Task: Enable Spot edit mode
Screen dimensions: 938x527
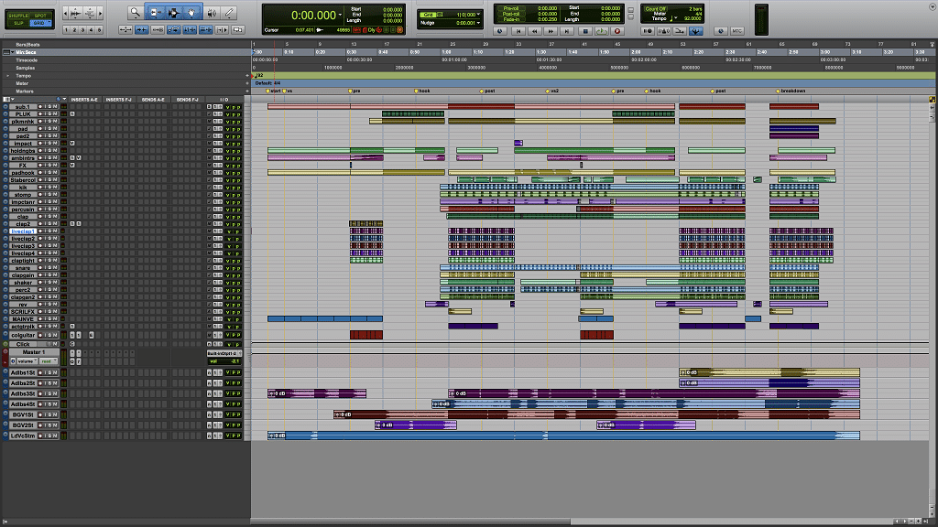Action: point(40,16)
